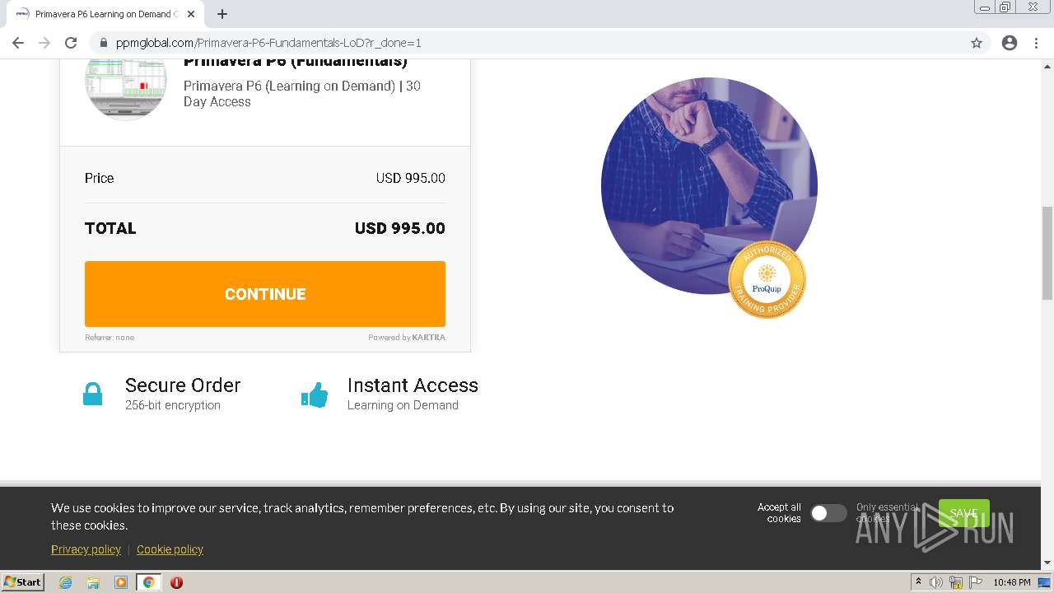Show hidden system tray icons
This screenshot has height=593, width=1054.
click(x=918, y=582)
